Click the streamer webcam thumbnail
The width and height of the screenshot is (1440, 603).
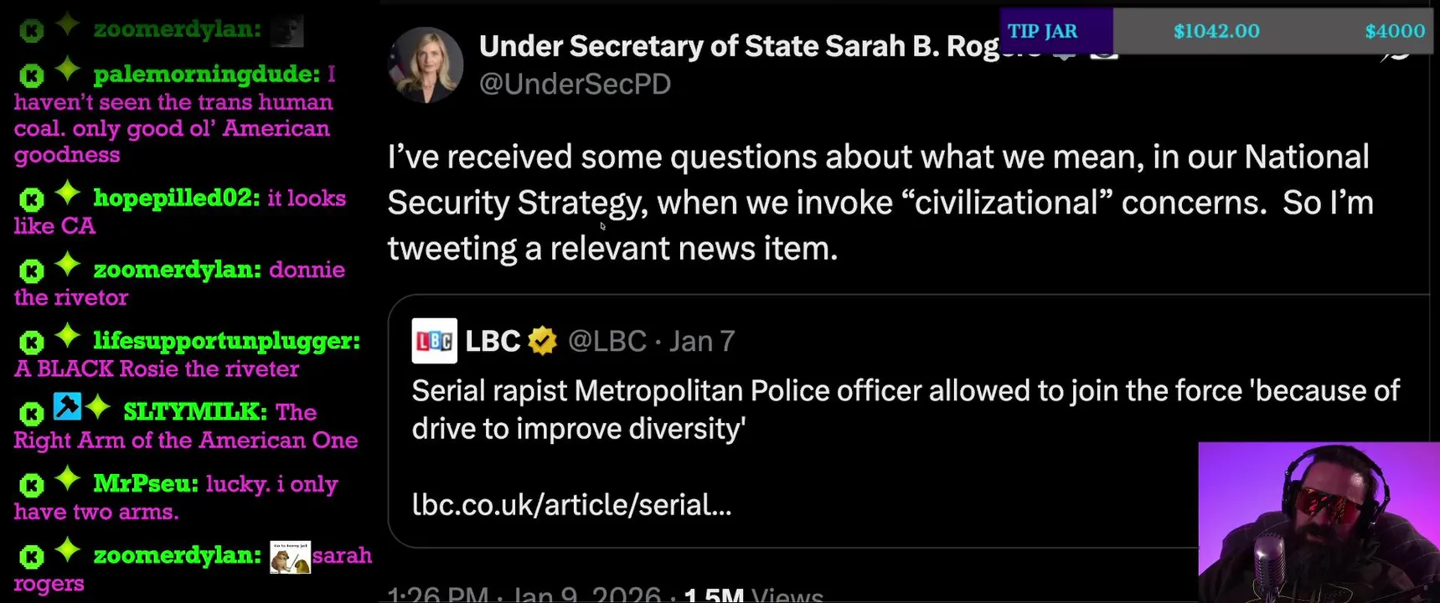pyautogui.click(x=1319, y=522)
